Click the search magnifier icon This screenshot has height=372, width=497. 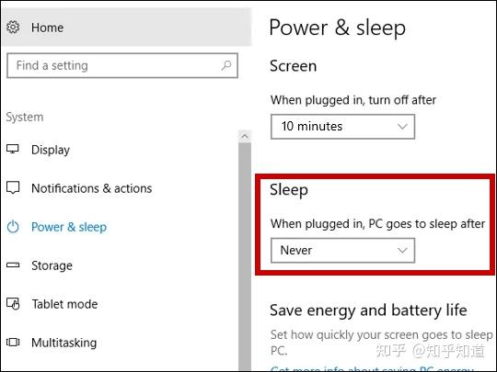[x=226, y=65]
